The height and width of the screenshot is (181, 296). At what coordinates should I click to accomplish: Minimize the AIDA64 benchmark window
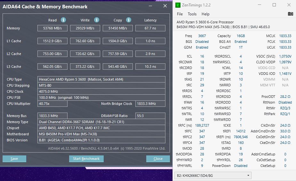click(150, 6)
